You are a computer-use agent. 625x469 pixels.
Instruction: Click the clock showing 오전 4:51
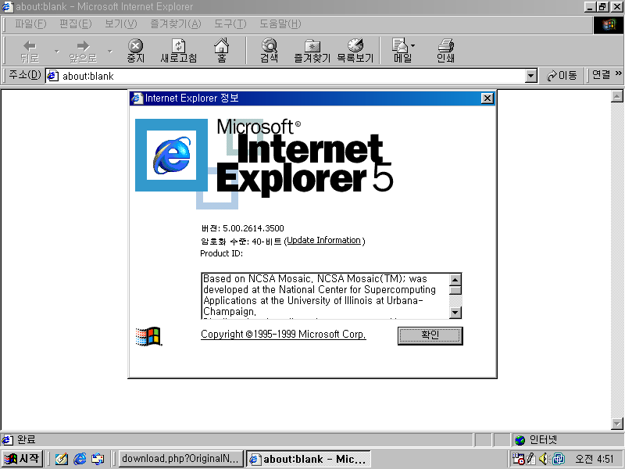click(594, 459)
